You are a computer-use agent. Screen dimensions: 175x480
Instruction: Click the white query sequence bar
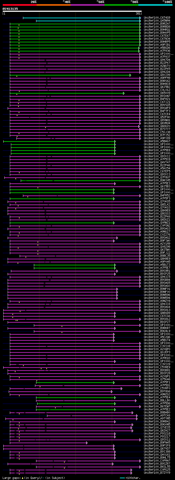pos(72,11)
